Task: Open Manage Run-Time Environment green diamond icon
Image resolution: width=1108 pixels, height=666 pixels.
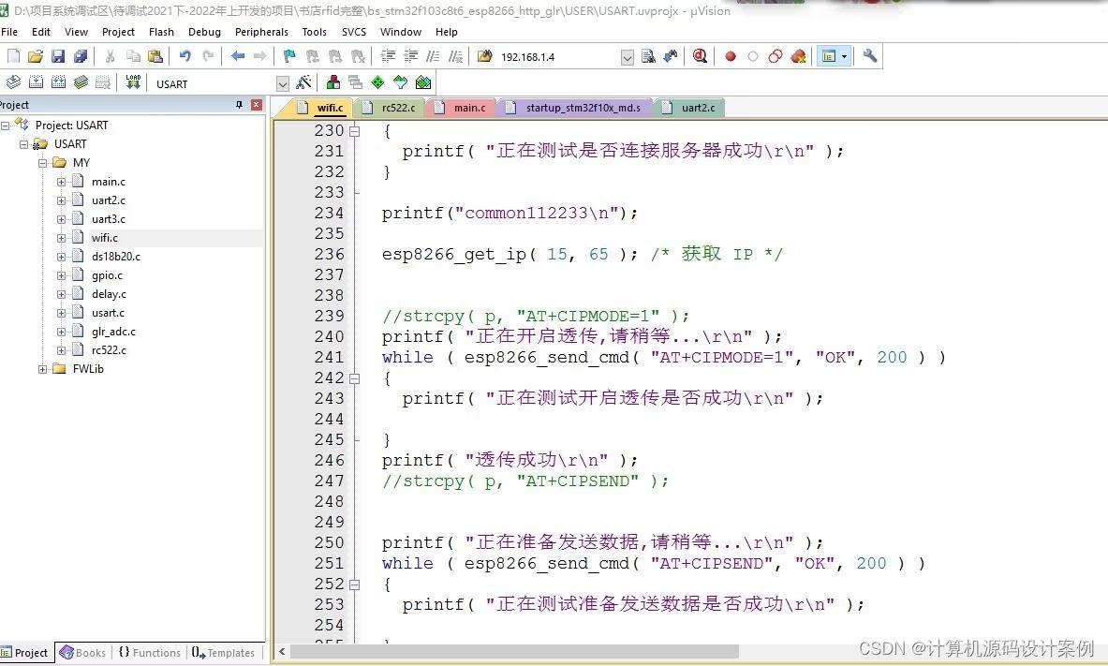Action: tap(378, 82)
